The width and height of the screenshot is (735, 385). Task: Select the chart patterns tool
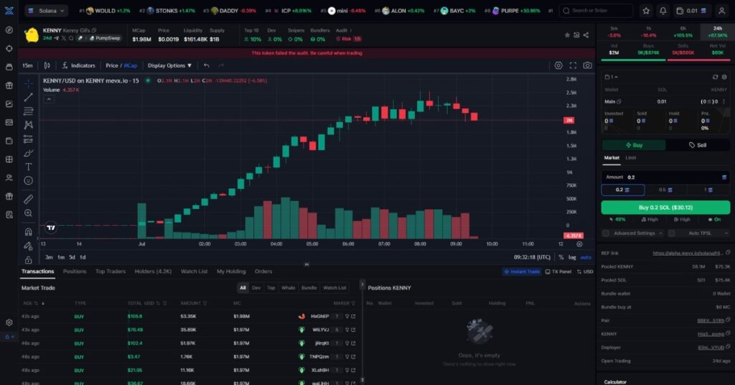point(29,125)
